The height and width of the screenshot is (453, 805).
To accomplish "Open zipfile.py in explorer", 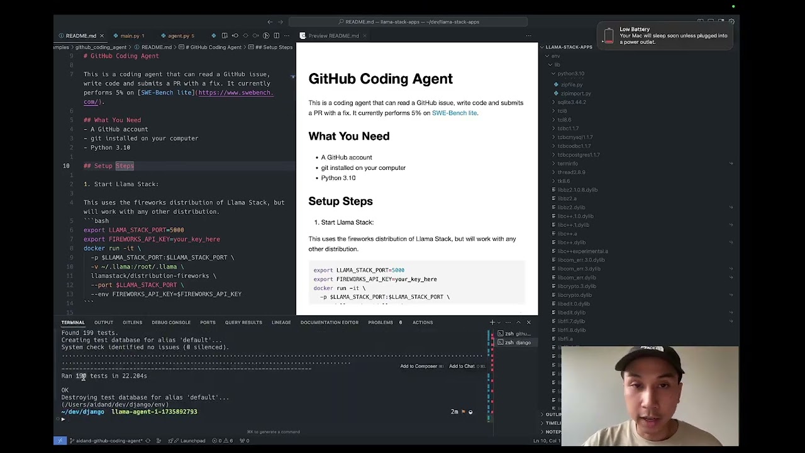I will click(x=571, y=85).
